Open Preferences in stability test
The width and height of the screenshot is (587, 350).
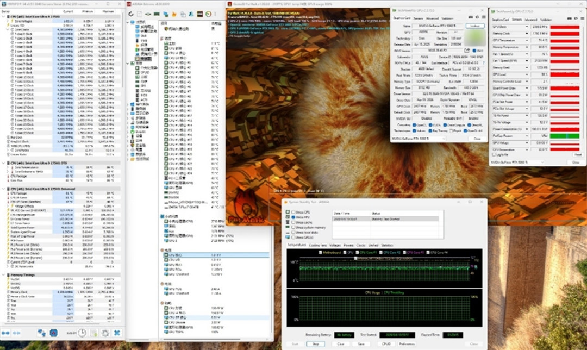[407, 343]
